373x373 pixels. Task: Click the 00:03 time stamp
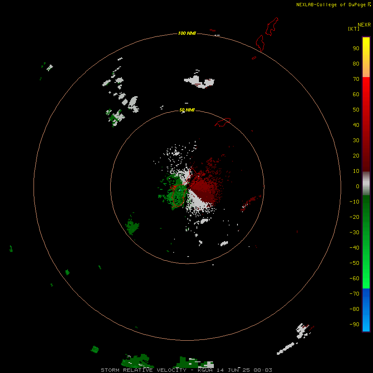[263, 370]
